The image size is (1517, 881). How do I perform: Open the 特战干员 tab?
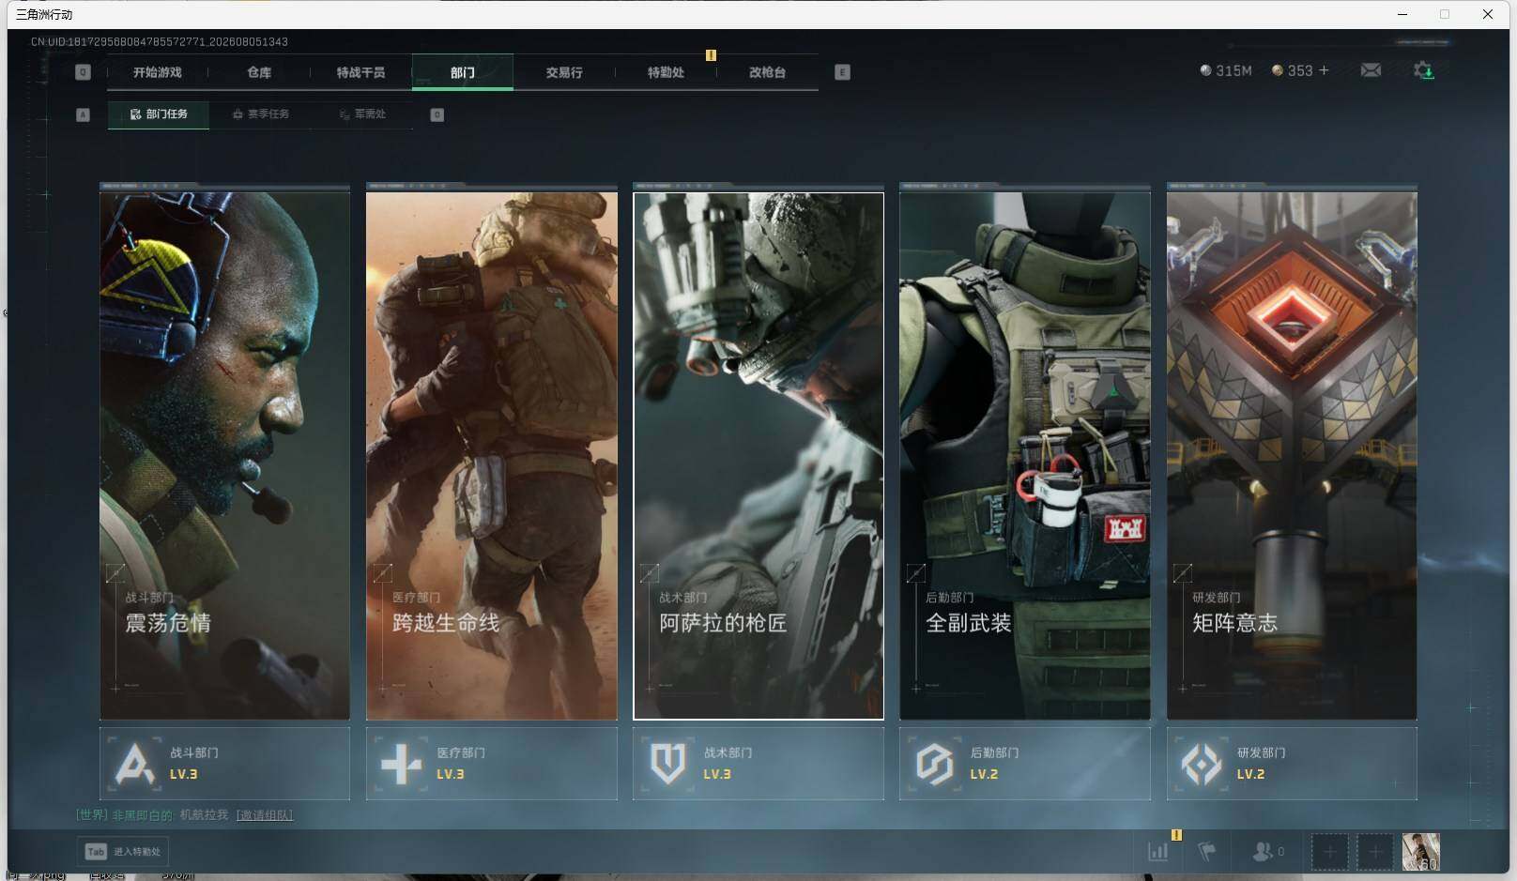tap(360, 72)
